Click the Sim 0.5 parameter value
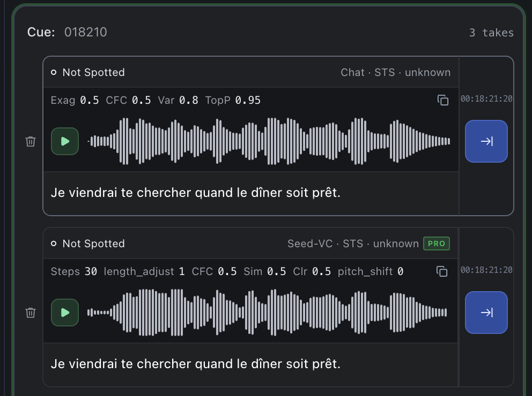532x396 pixels. coord(264,271)
